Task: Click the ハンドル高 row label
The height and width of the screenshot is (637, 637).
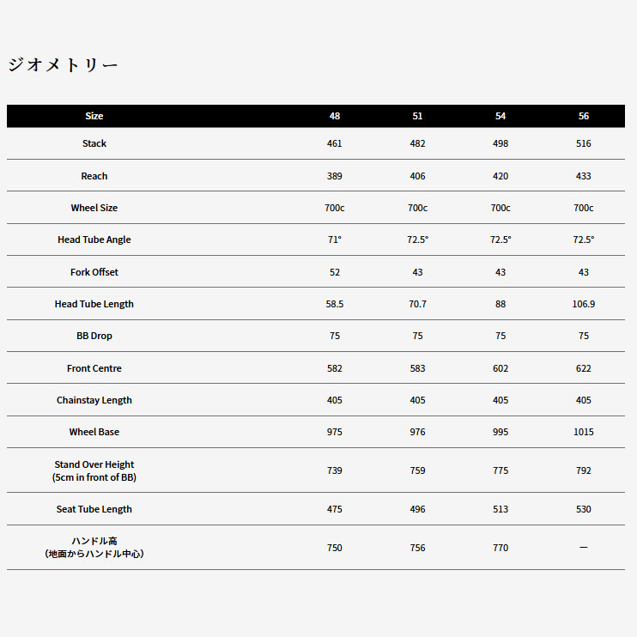Action: (x=94, y=542)
